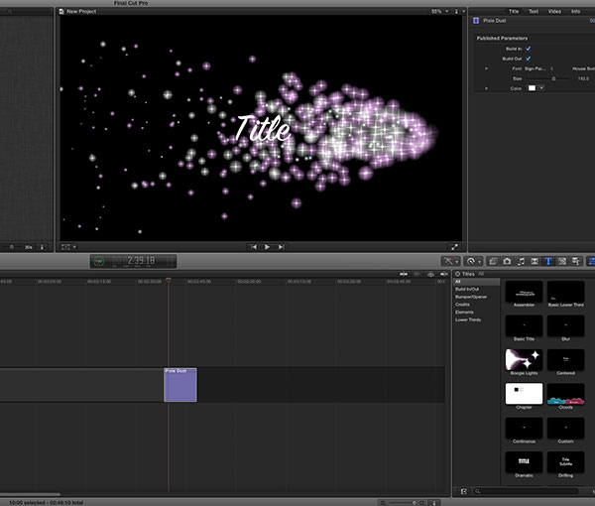Viewport: 595px width, 506px height.
Task: Open the Photos browser camera icon
Action: (x=507, y=261)
